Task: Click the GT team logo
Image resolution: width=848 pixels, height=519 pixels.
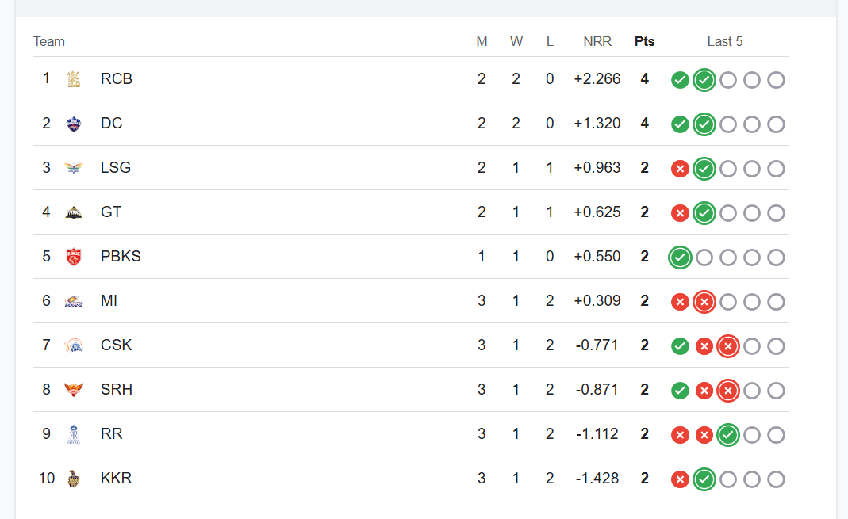Action: (74, 212)
